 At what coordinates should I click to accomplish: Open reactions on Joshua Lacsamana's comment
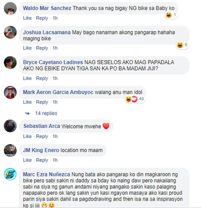click(x=182, y=45)
